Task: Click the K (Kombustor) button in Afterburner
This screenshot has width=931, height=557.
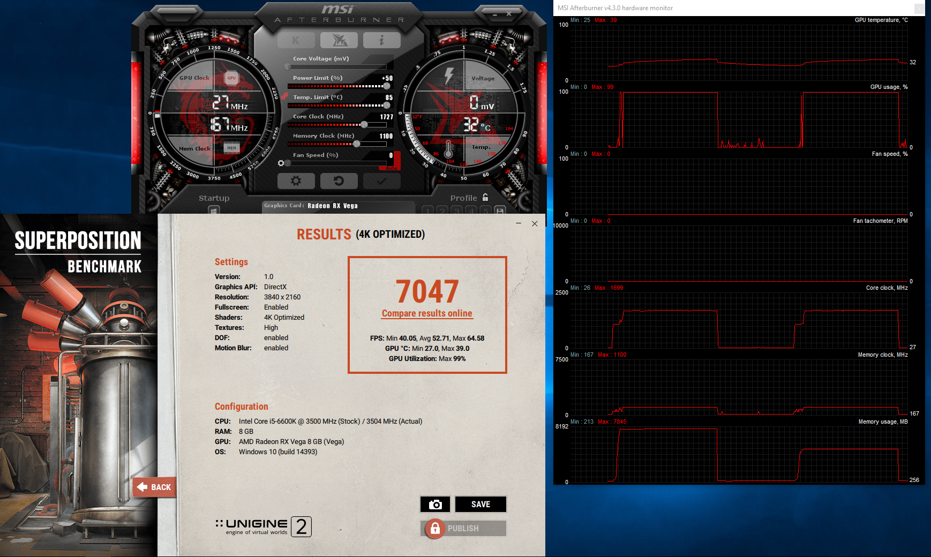Action: 296,40
